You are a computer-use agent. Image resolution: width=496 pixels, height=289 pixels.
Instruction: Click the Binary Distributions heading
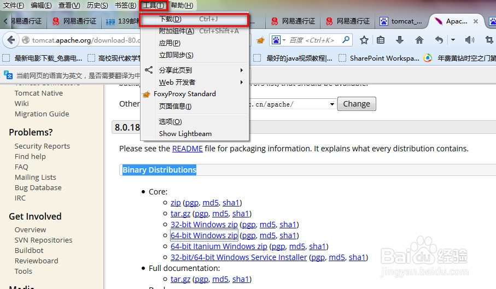point(159,170)
